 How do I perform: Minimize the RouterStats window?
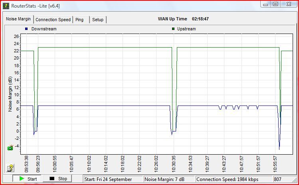[266, 4]
